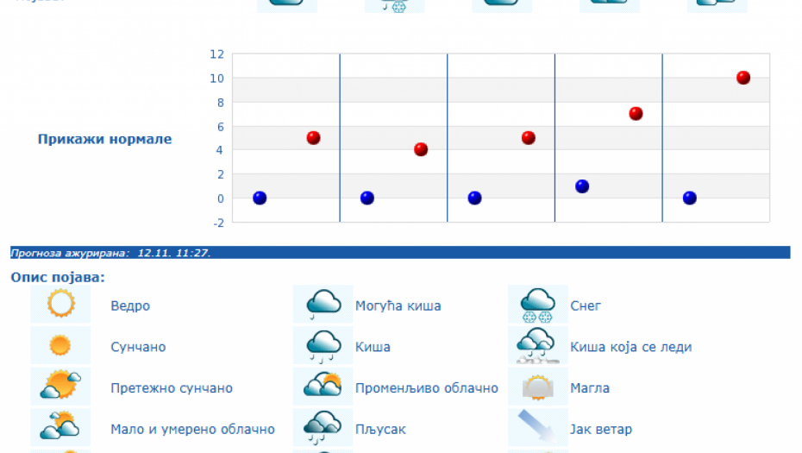The height and width of the screenshot is (453, 802).
Task: Click the Променљиво облачно text label
Action: point(427,388)
